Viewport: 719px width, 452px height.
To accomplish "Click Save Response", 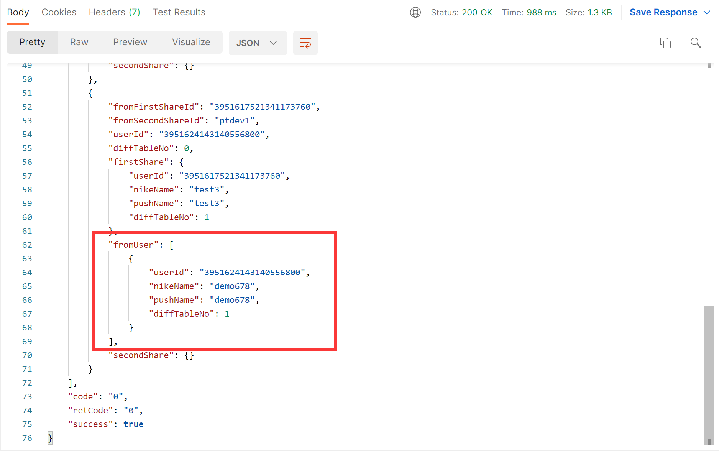I will 663,12.
